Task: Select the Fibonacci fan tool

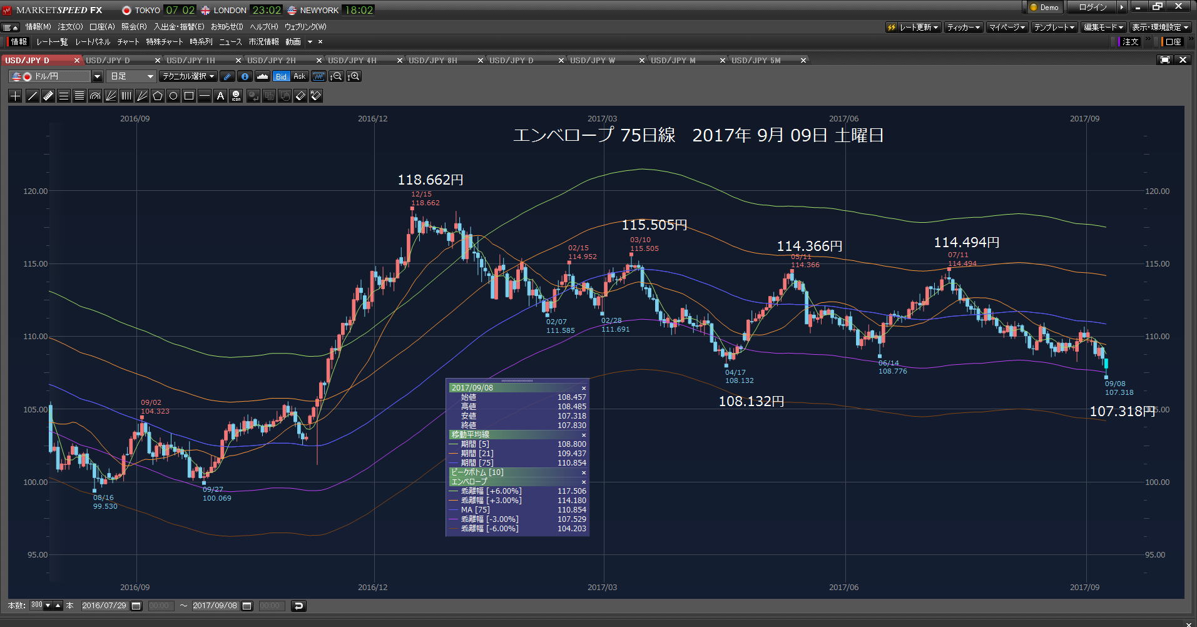Action: click(111, 96)
